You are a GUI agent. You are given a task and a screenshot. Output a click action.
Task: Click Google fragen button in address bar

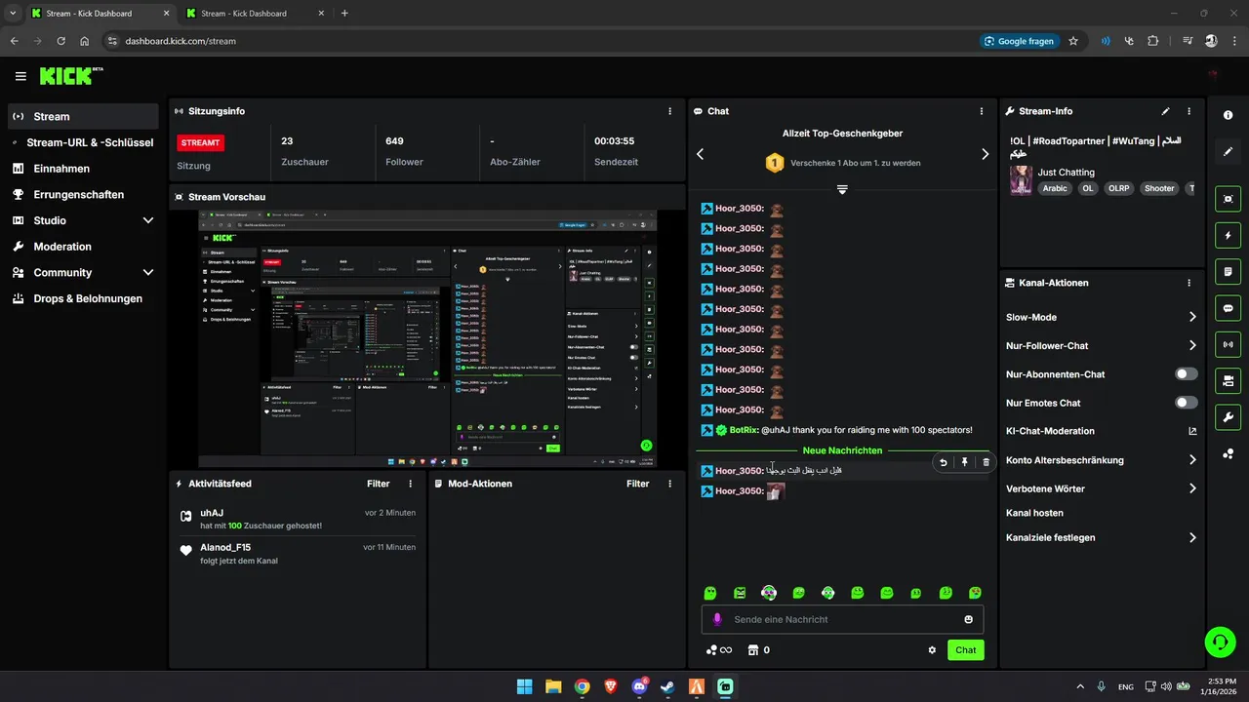point(1019,41)
